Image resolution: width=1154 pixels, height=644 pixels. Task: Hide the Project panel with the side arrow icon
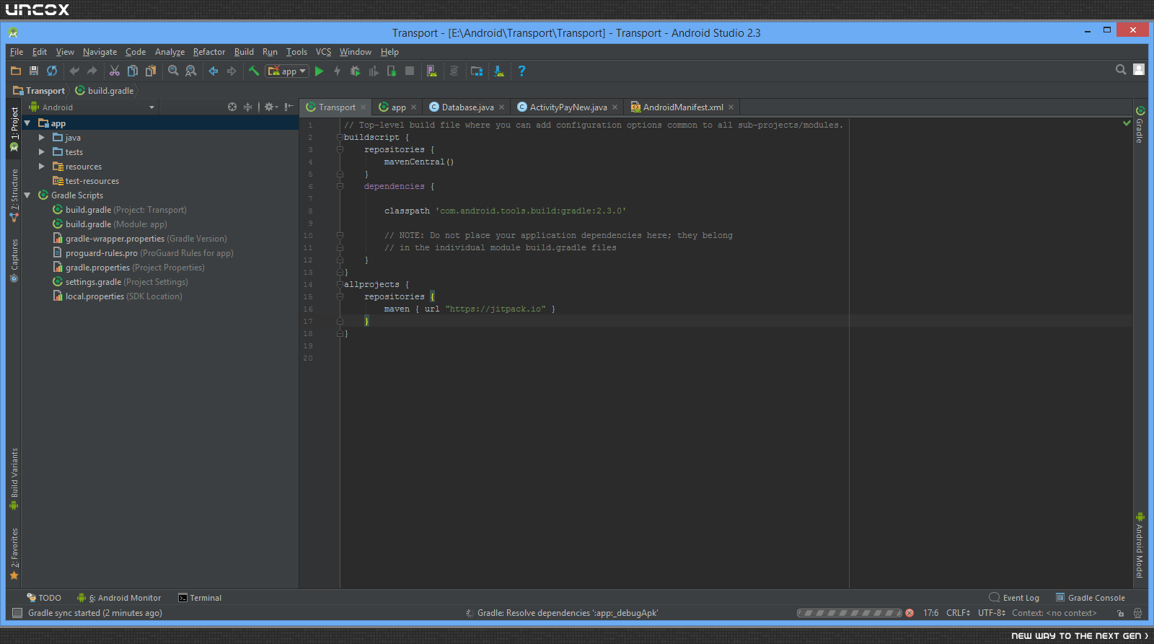tap(288, 107)
